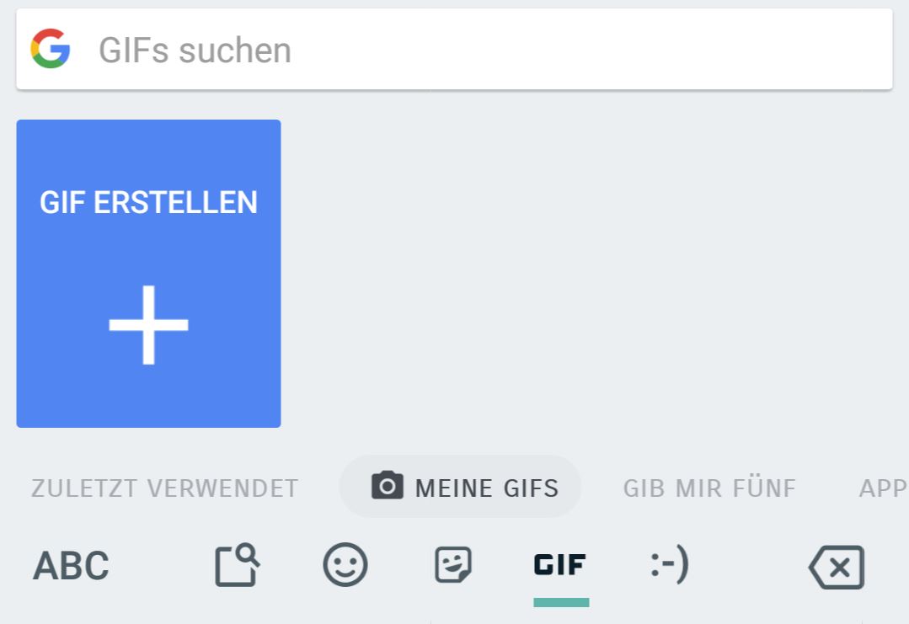The height and width of the screenshot is (624, 909).
Task: Focus the GIFs suchen search field
Action: (x=454, y=49)
